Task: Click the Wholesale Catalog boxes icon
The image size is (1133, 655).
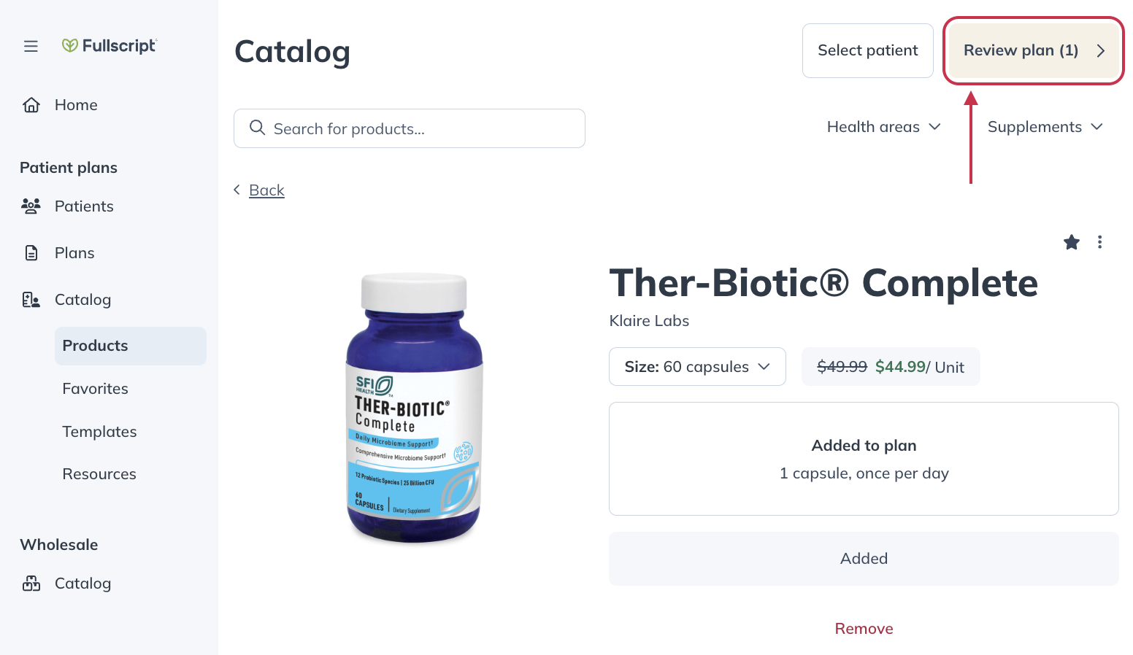Action: pos(31,584)
